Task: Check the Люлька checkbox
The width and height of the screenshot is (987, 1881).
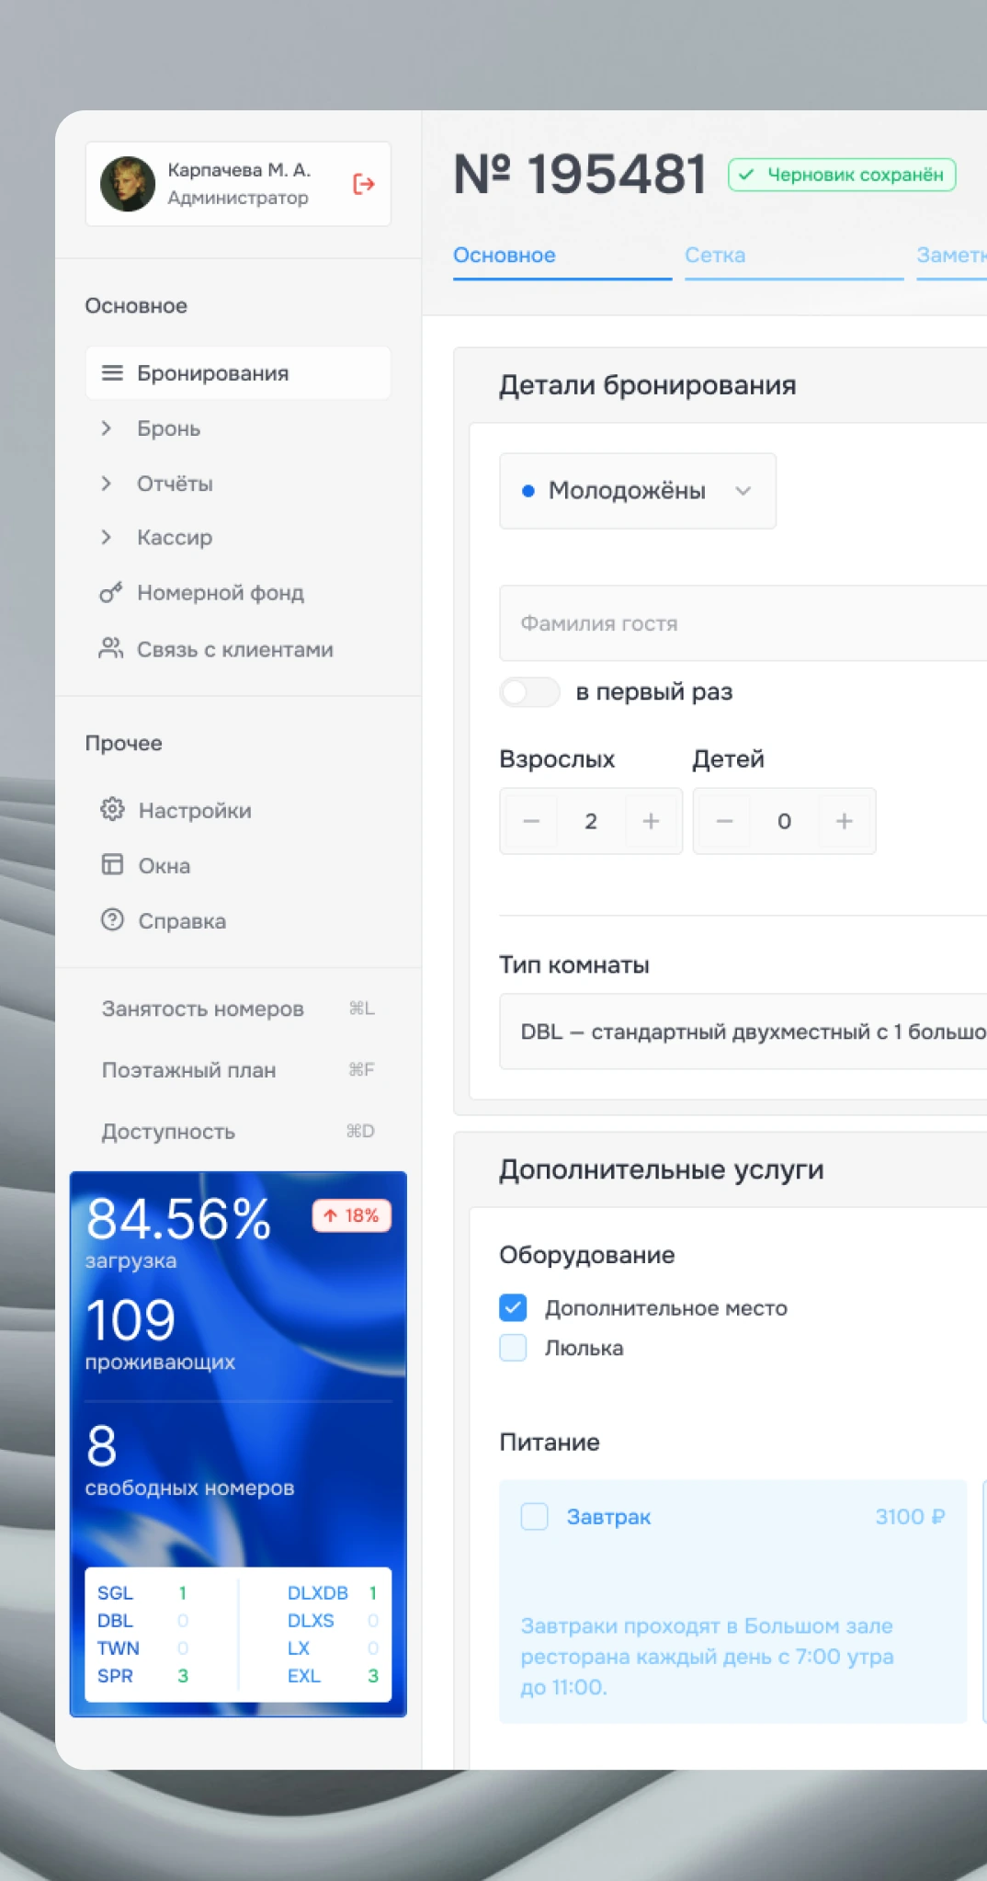Action: (x=513, y=1348)
